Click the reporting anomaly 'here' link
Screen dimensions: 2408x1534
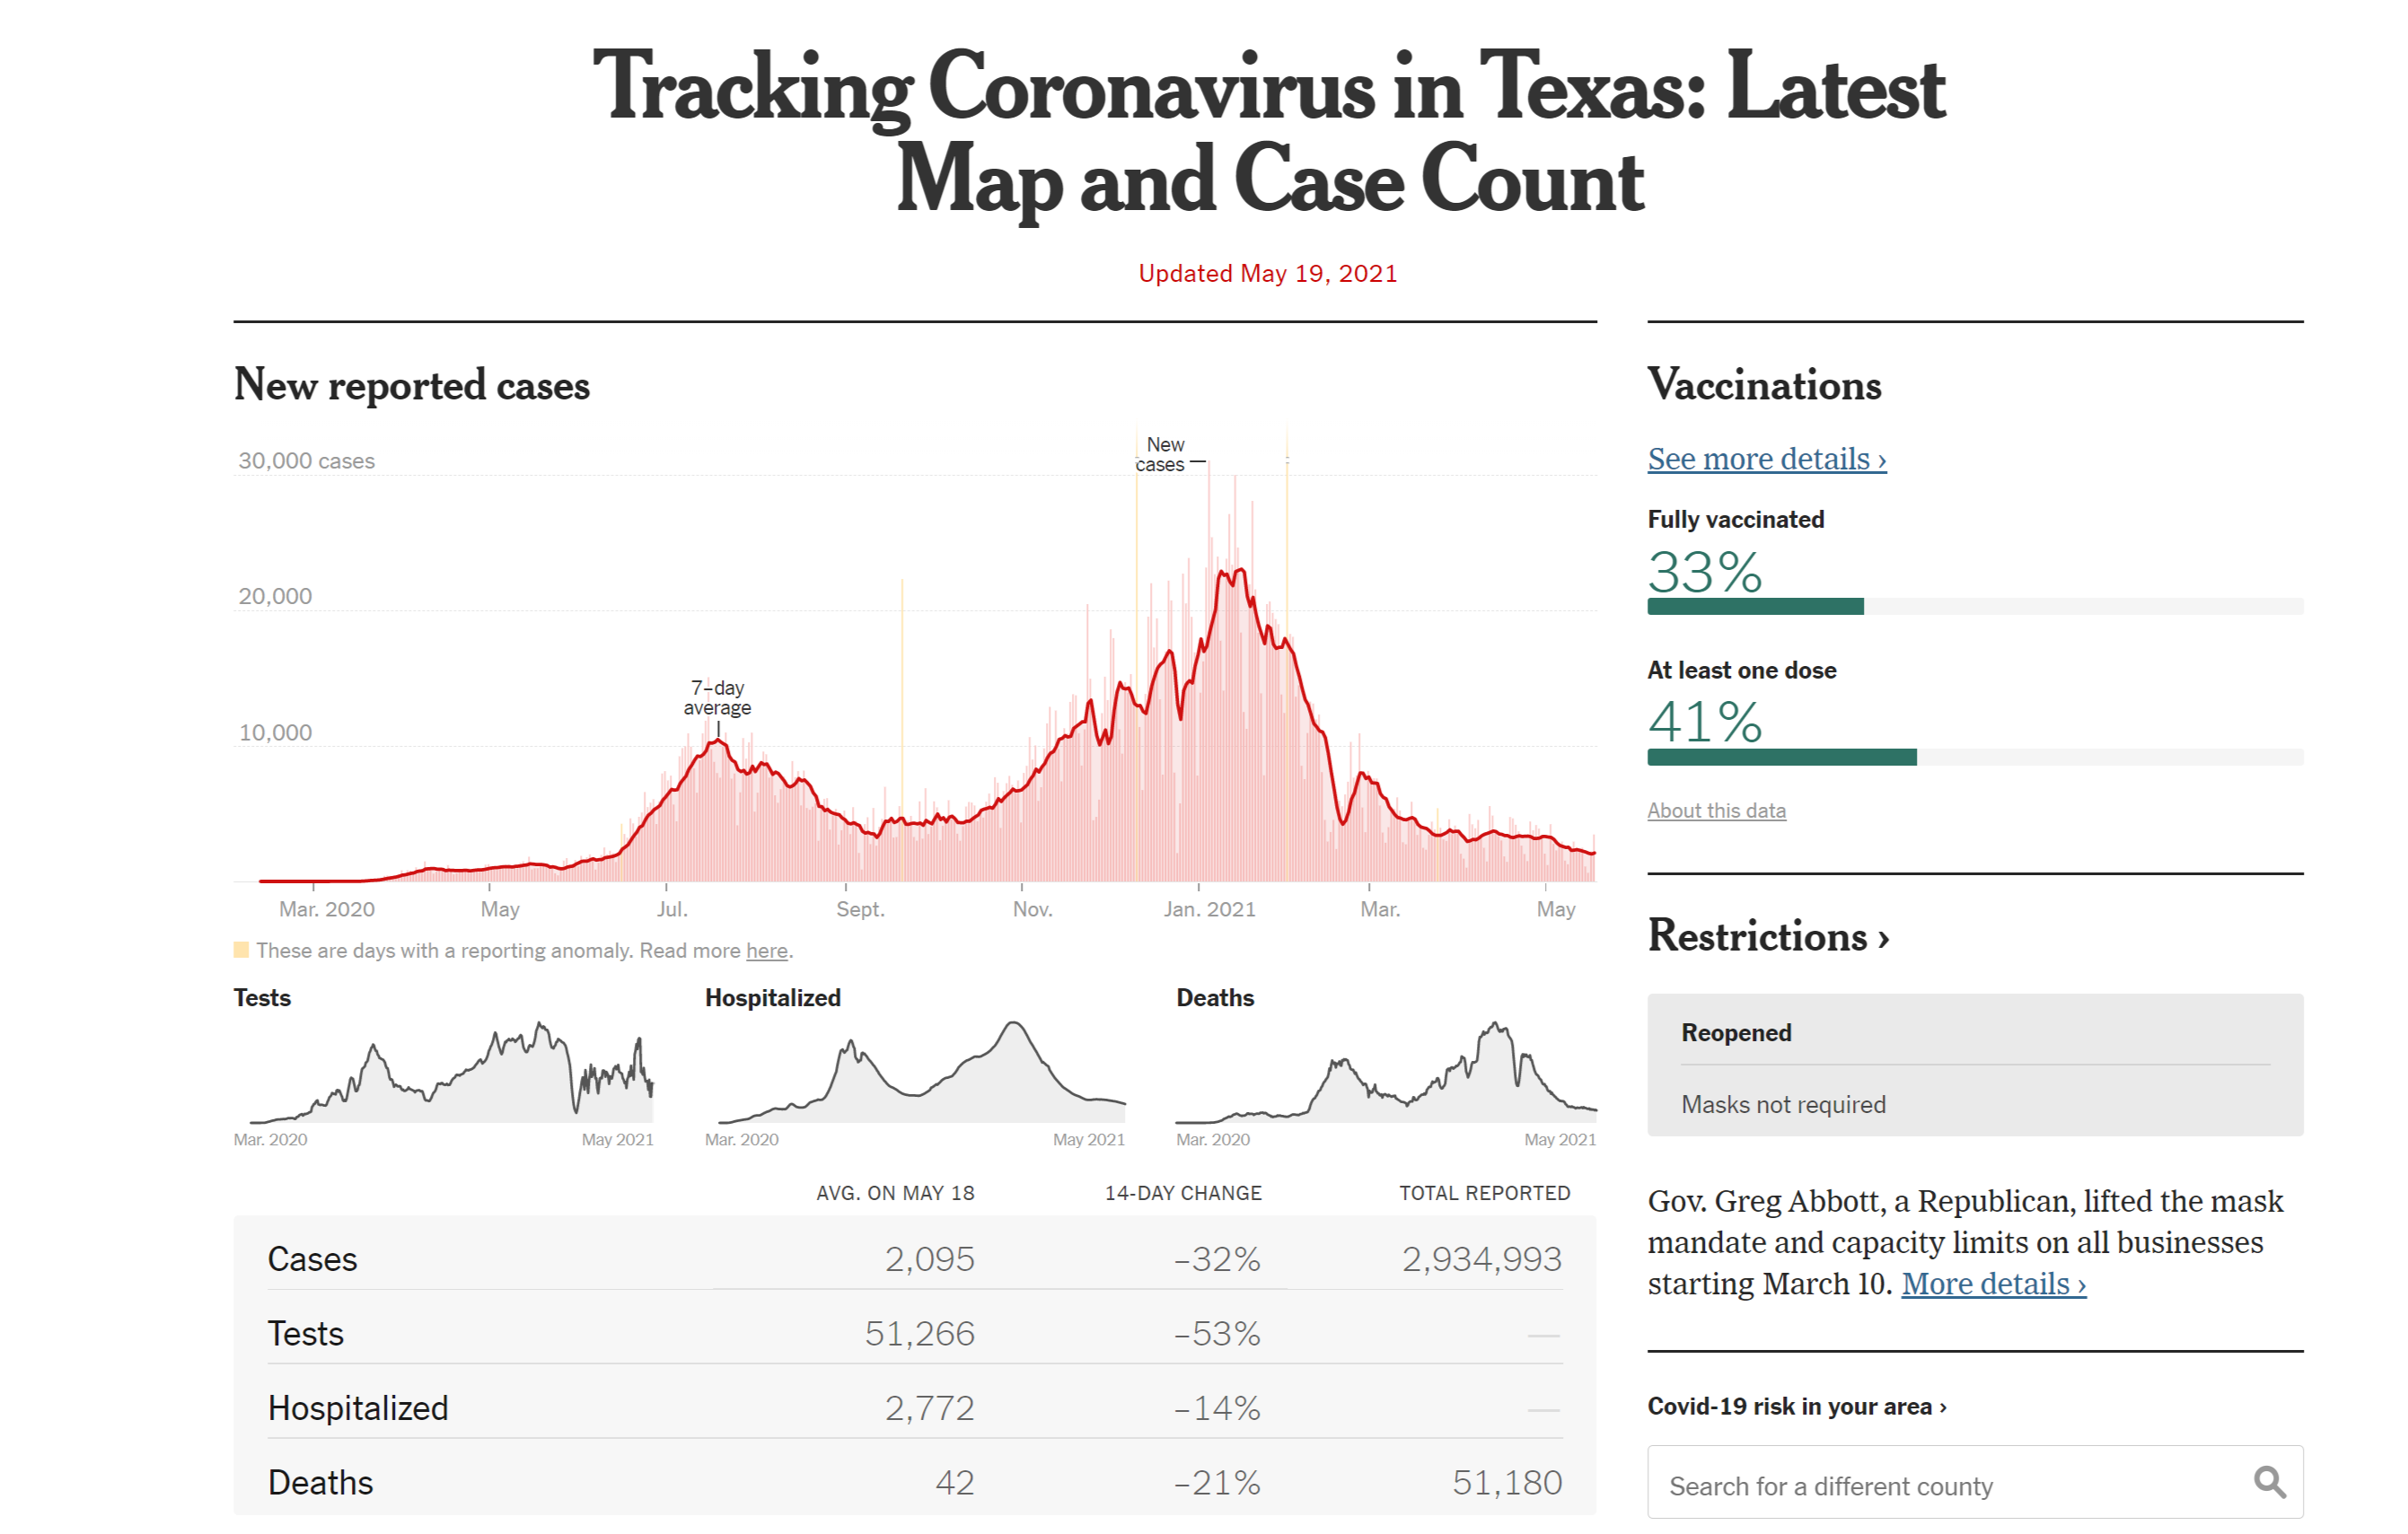coord(766,951)
